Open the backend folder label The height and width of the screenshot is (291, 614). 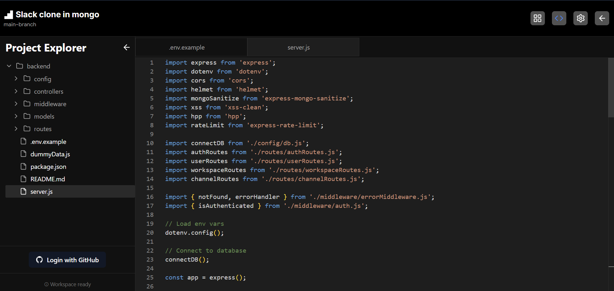click(x=38, y=66)
